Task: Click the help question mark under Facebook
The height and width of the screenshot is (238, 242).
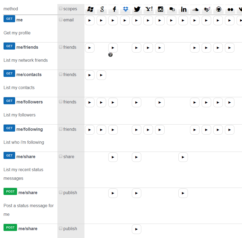Action: point(110,55)
